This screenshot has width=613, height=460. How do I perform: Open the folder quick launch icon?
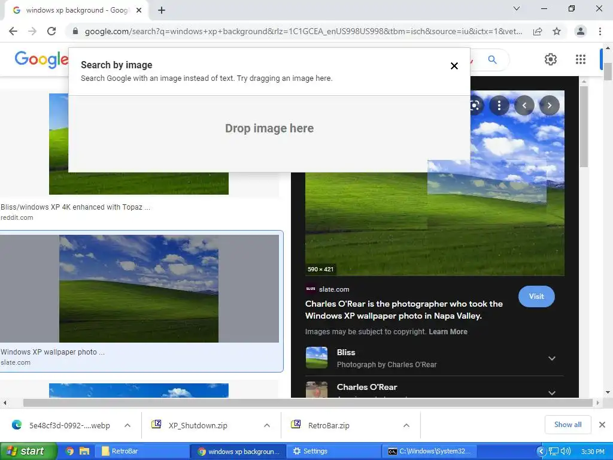click(x=84, y=451)
